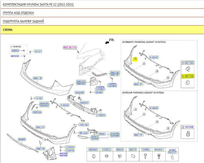This screenshot has height=163, width=204.
Task: Click part number 83397 in the bottom table
Action: (x=172, y=150)
